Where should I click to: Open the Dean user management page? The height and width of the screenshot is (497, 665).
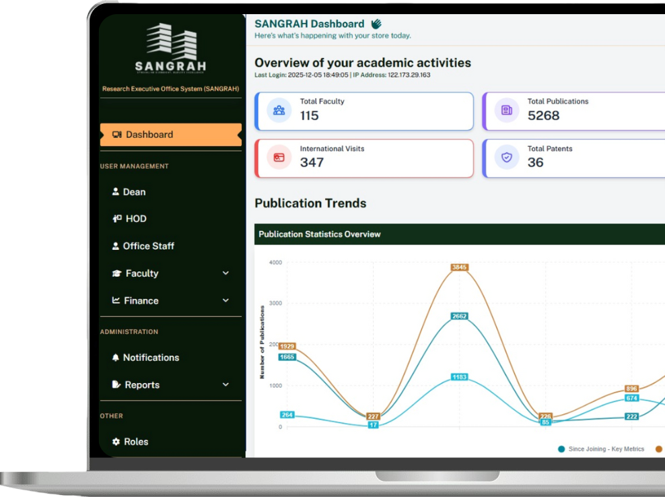tap(133, 192)
